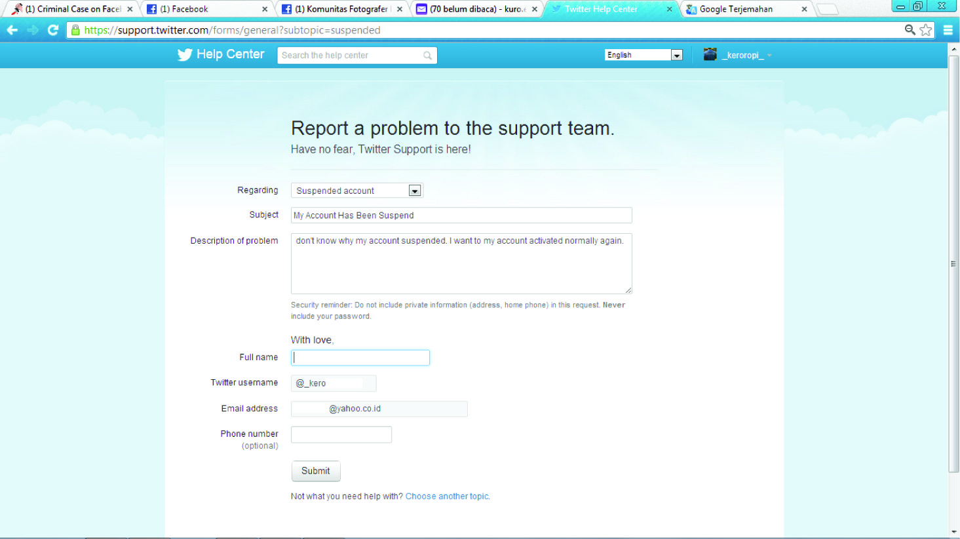The image size is (960, 539).
Task: Click the description textarea resize handle
Action: point(628,289)
